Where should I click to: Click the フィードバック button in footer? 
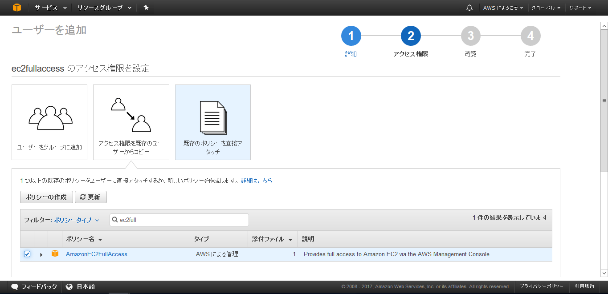click(34, 287)
